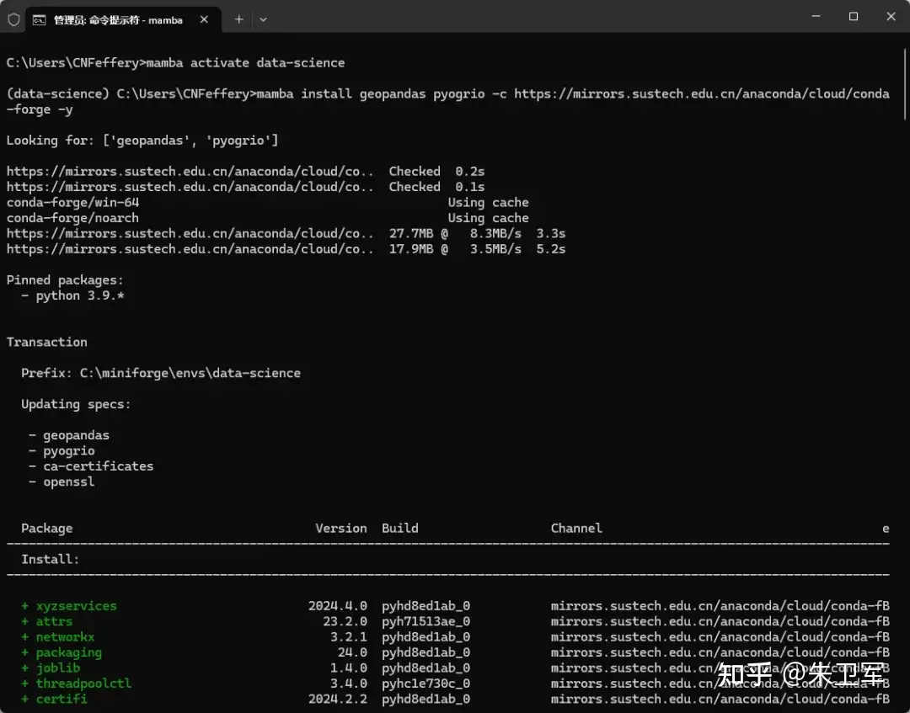
Task: Click version '23.2.0' of attrs
Action: (345, 621)
